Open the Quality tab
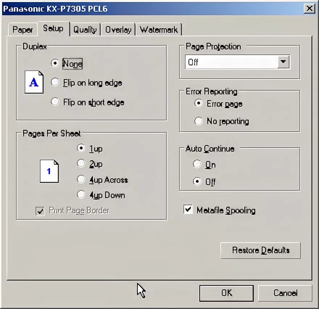Screen dimensions: 319x309 (85, 30)
